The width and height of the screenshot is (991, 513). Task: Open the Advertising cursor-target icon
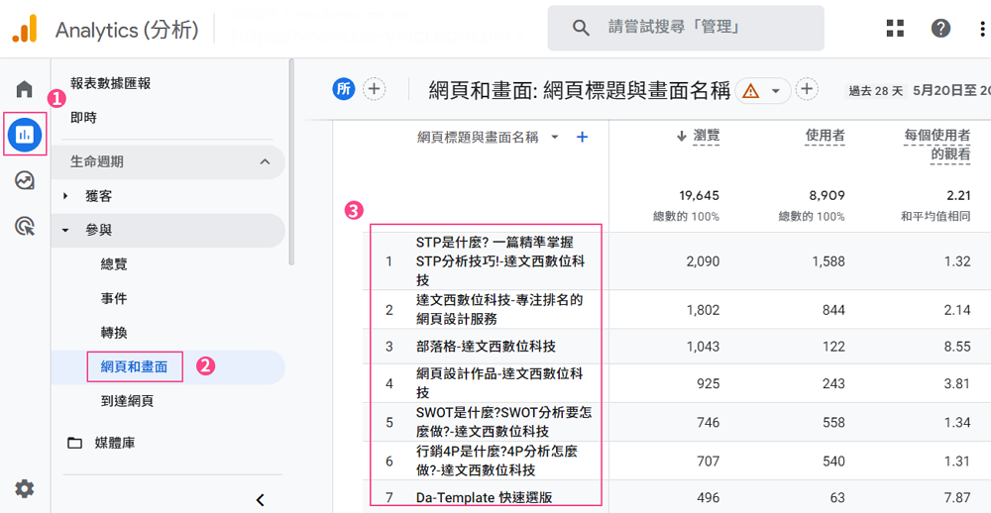pos(24,226)
